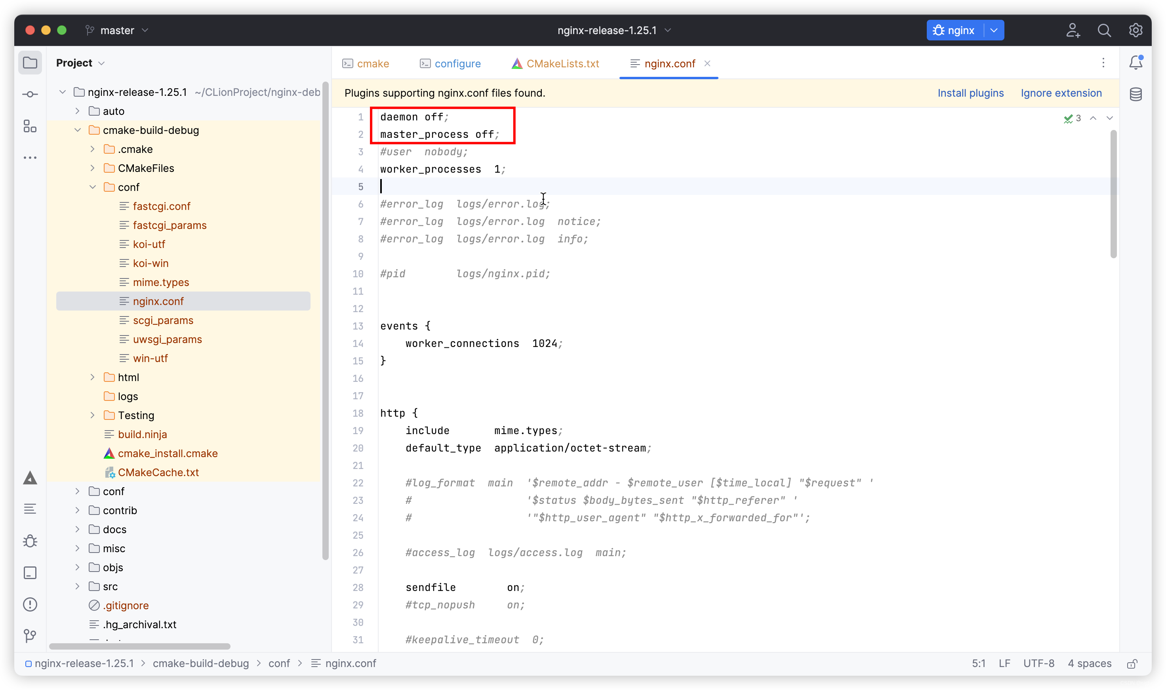Open the Structure tool window icon
The width and height of the screenshot is (1166, 690).
tap(30, 126)
